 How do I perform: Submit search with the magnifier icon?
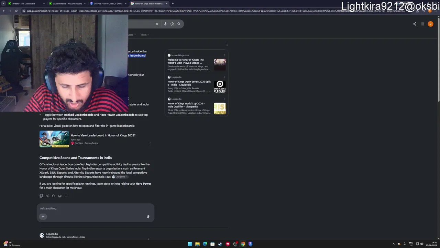(x=179, y=24)
